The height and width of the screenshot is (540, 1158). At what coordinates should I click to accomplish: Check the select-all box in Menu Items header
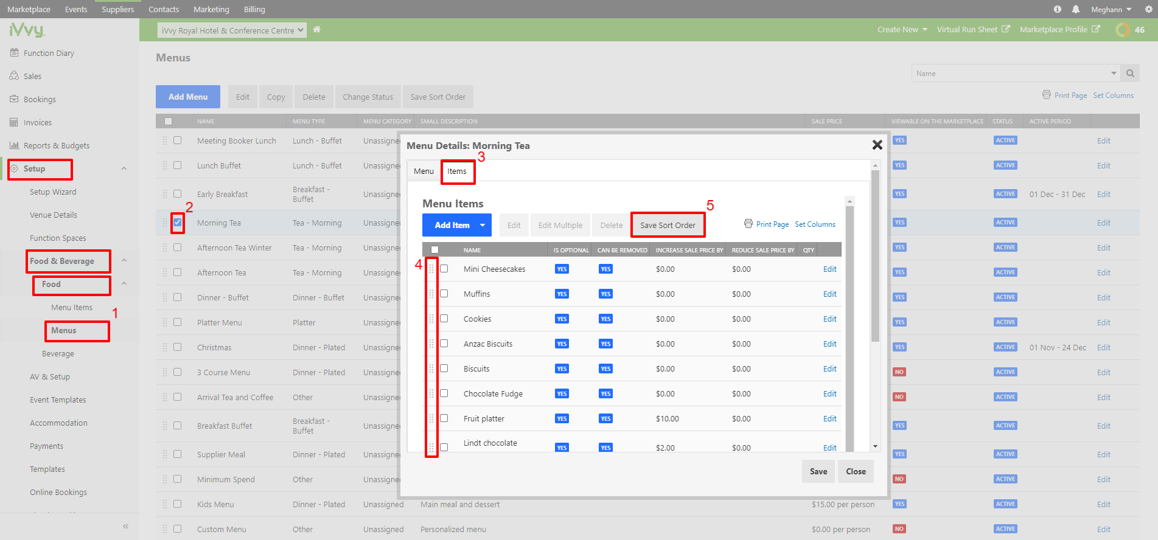(x=434, y=250)
